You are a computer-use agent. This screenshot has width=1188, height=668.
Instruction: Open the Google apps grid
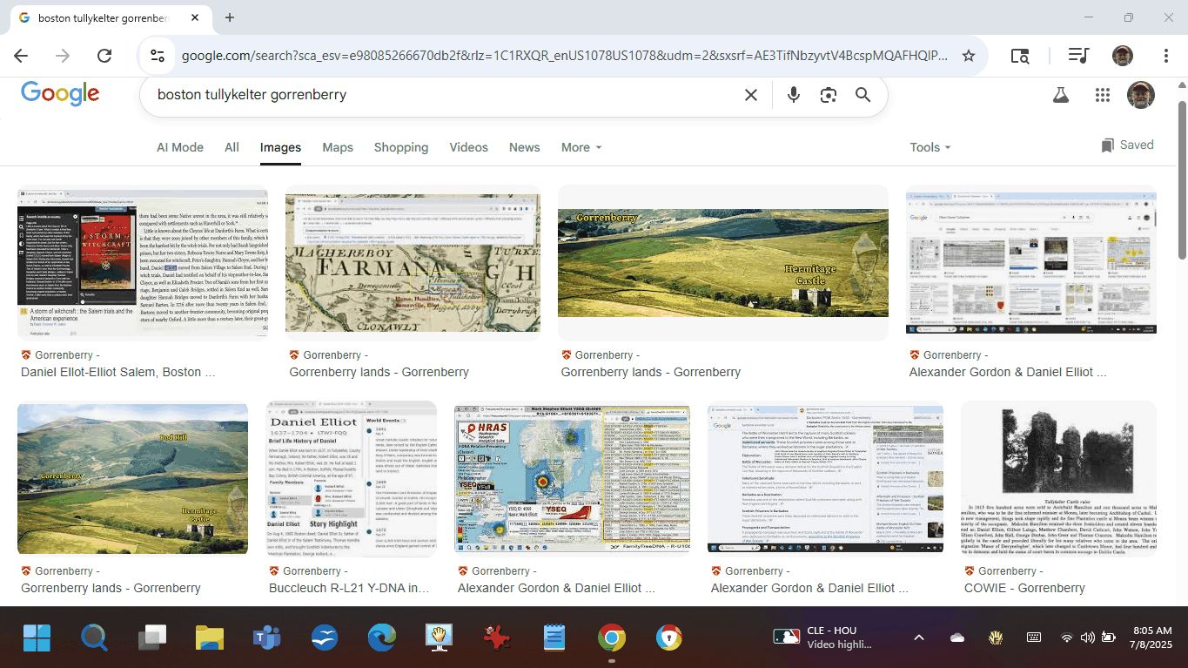[1102, 95]
